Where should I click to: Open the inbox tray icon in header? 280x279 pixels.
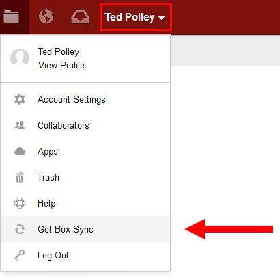tap(80, 17)
